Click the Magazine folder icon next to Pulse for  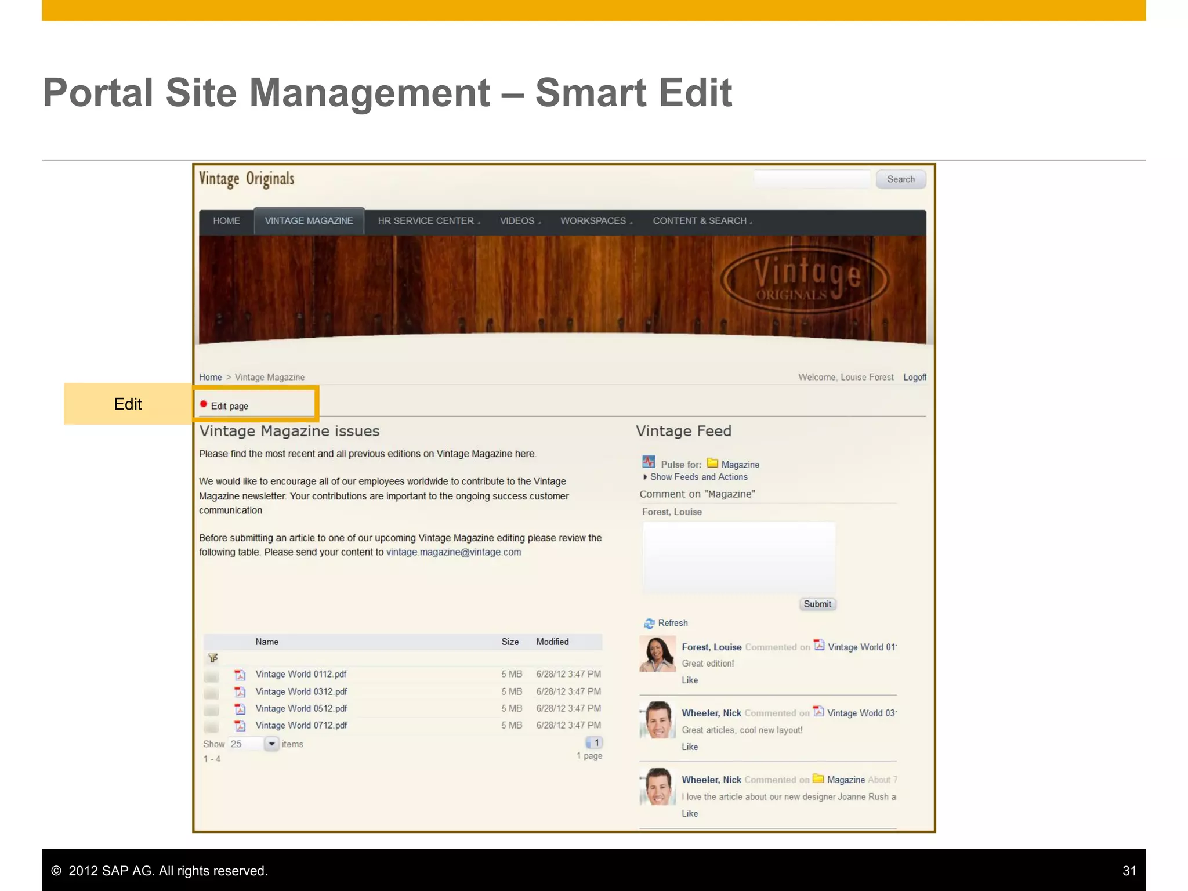click(x=712, y=463)
